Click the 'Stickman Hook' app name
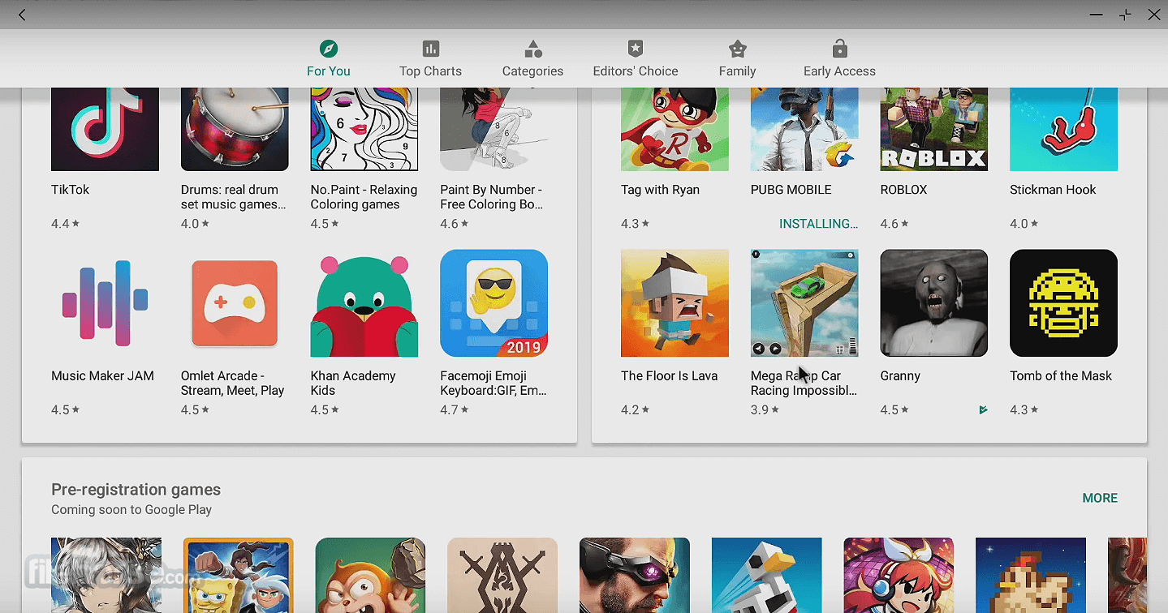This screenshot has height=613, width=1168. [x=1053, y=190]
